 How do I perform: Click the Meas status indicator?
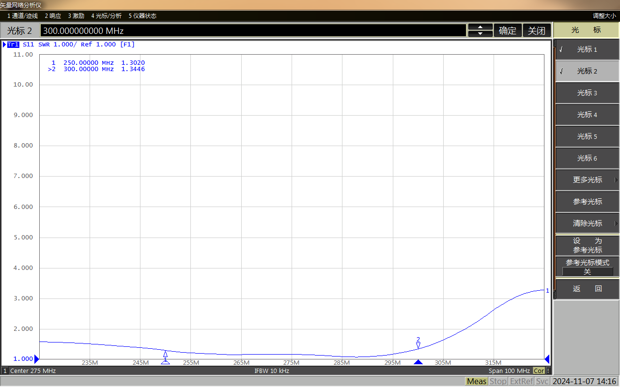click(x=476, y=381)
